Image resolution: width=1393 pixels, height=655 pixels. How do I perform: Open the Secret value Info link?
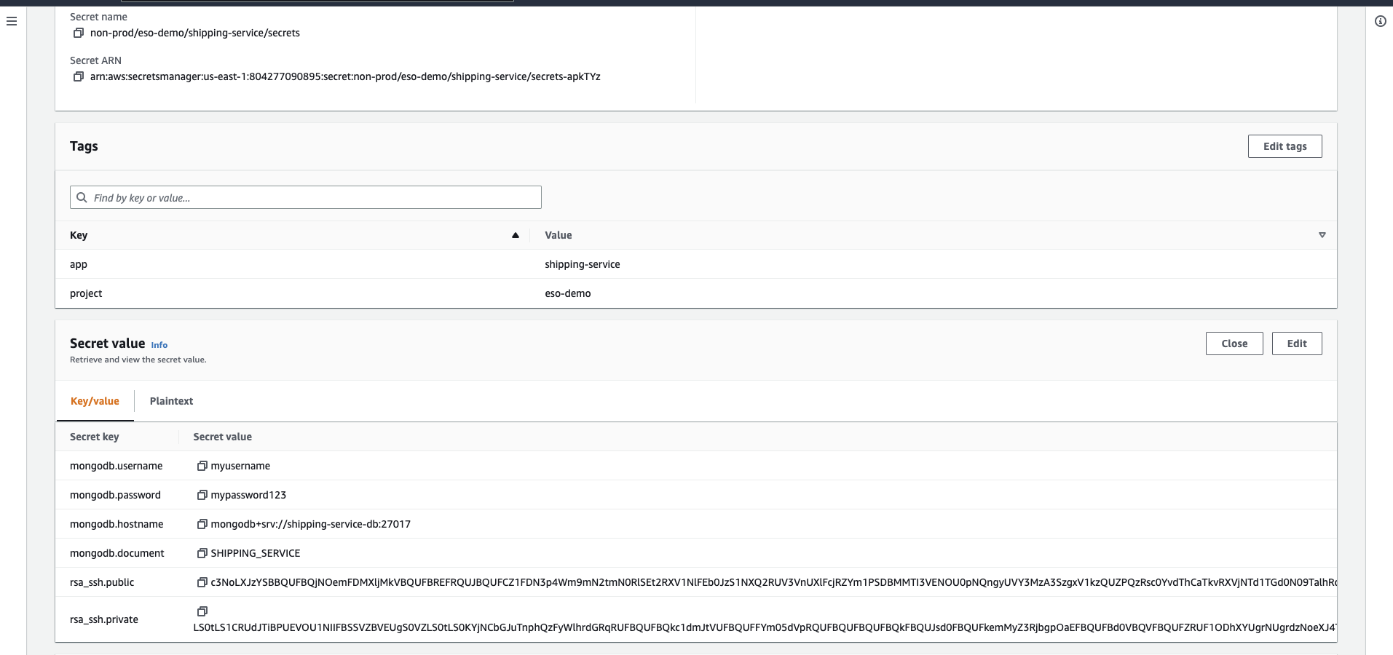pyautogui.click(x=159, y=344)
